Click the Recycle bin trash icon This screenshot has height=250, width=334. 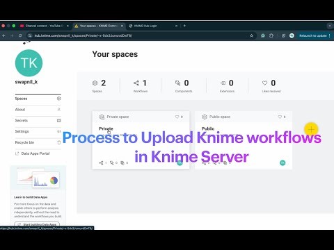[59, 142]
